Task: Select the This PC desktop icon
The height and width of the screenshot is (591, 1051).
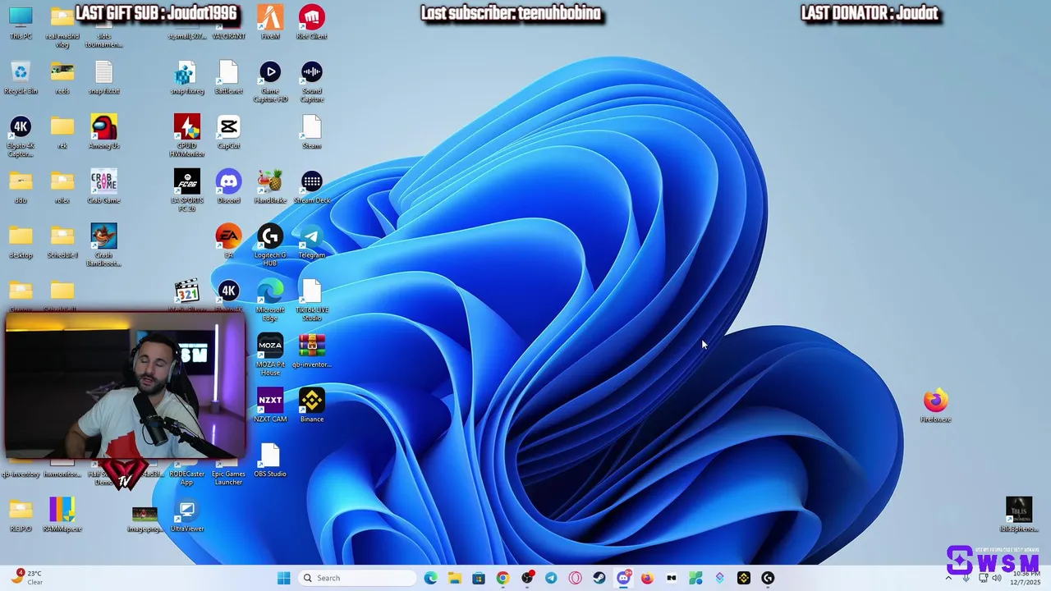Action: coord(21,23)
